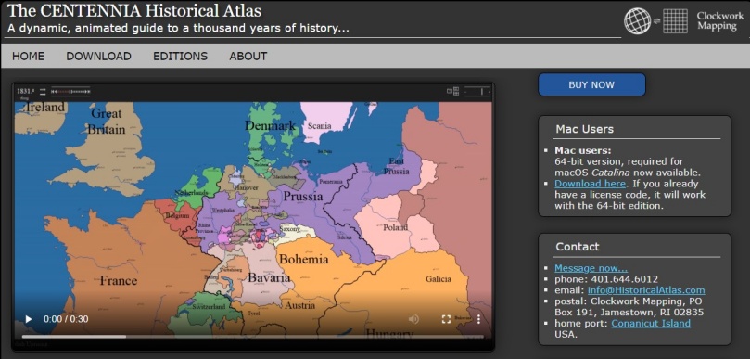Click 'The CENTENNIA Historical Atlas' title

pos(134,11)
